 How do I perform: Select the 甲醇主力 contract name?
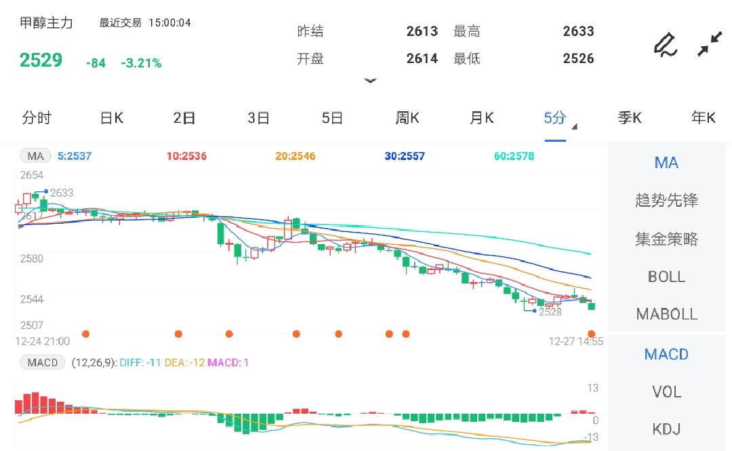pos(47,22)
